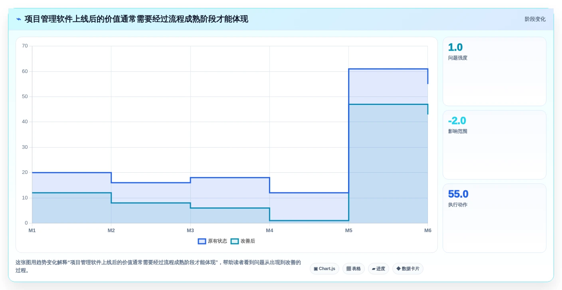Click the y-axis value 40

25,122
